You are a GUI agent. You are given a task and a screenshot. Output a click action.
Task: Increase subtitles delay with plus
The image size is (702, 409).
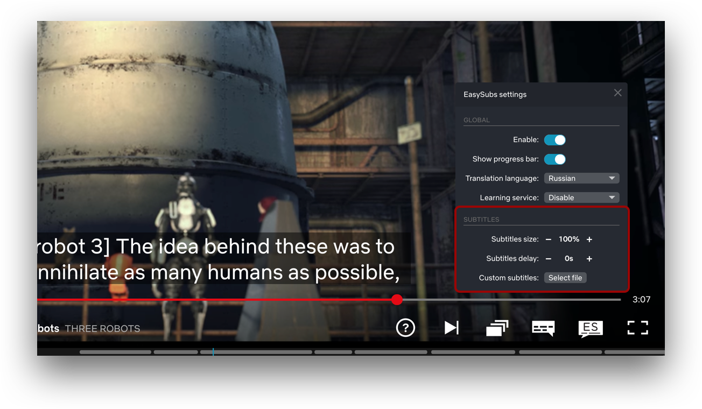pos(589,259)
